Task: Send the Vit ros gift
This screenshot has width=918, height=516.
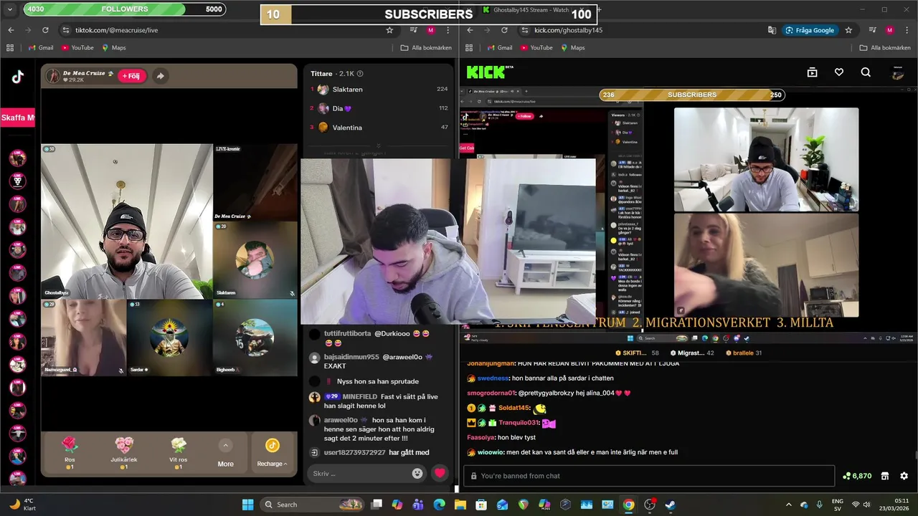Action: coord(179,453)
